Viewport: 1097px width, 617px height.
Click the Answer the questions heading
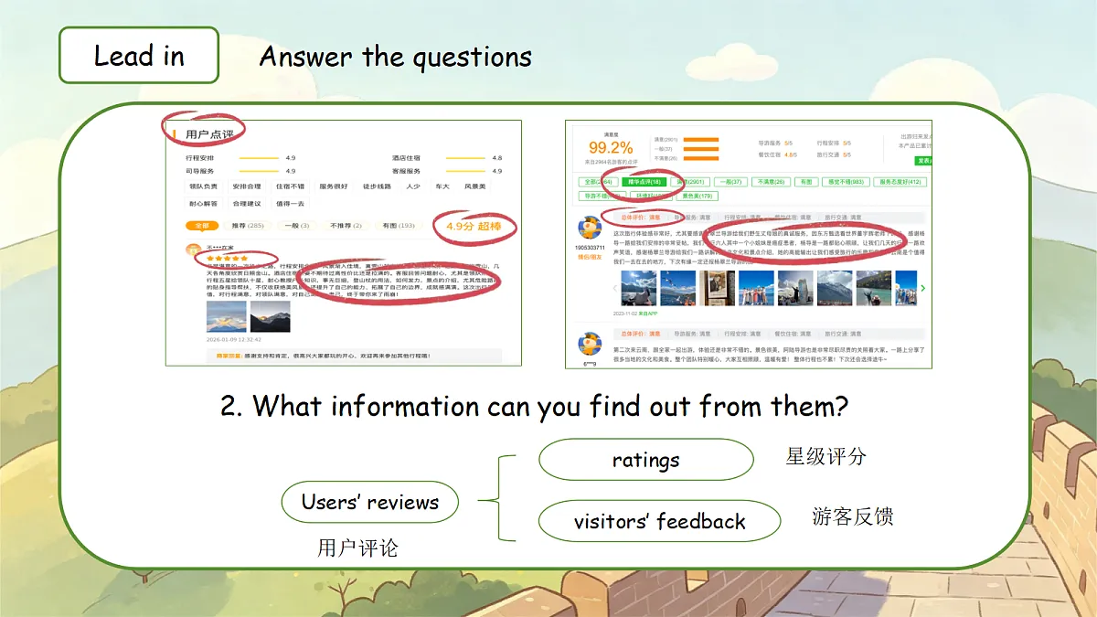click(395, 57)
